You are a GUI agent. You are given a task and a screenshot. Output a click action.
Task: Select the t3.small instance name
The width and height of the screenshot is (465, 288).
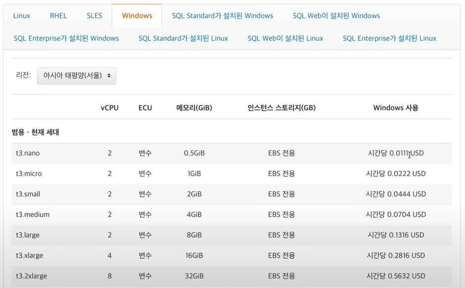pos(28,194)
